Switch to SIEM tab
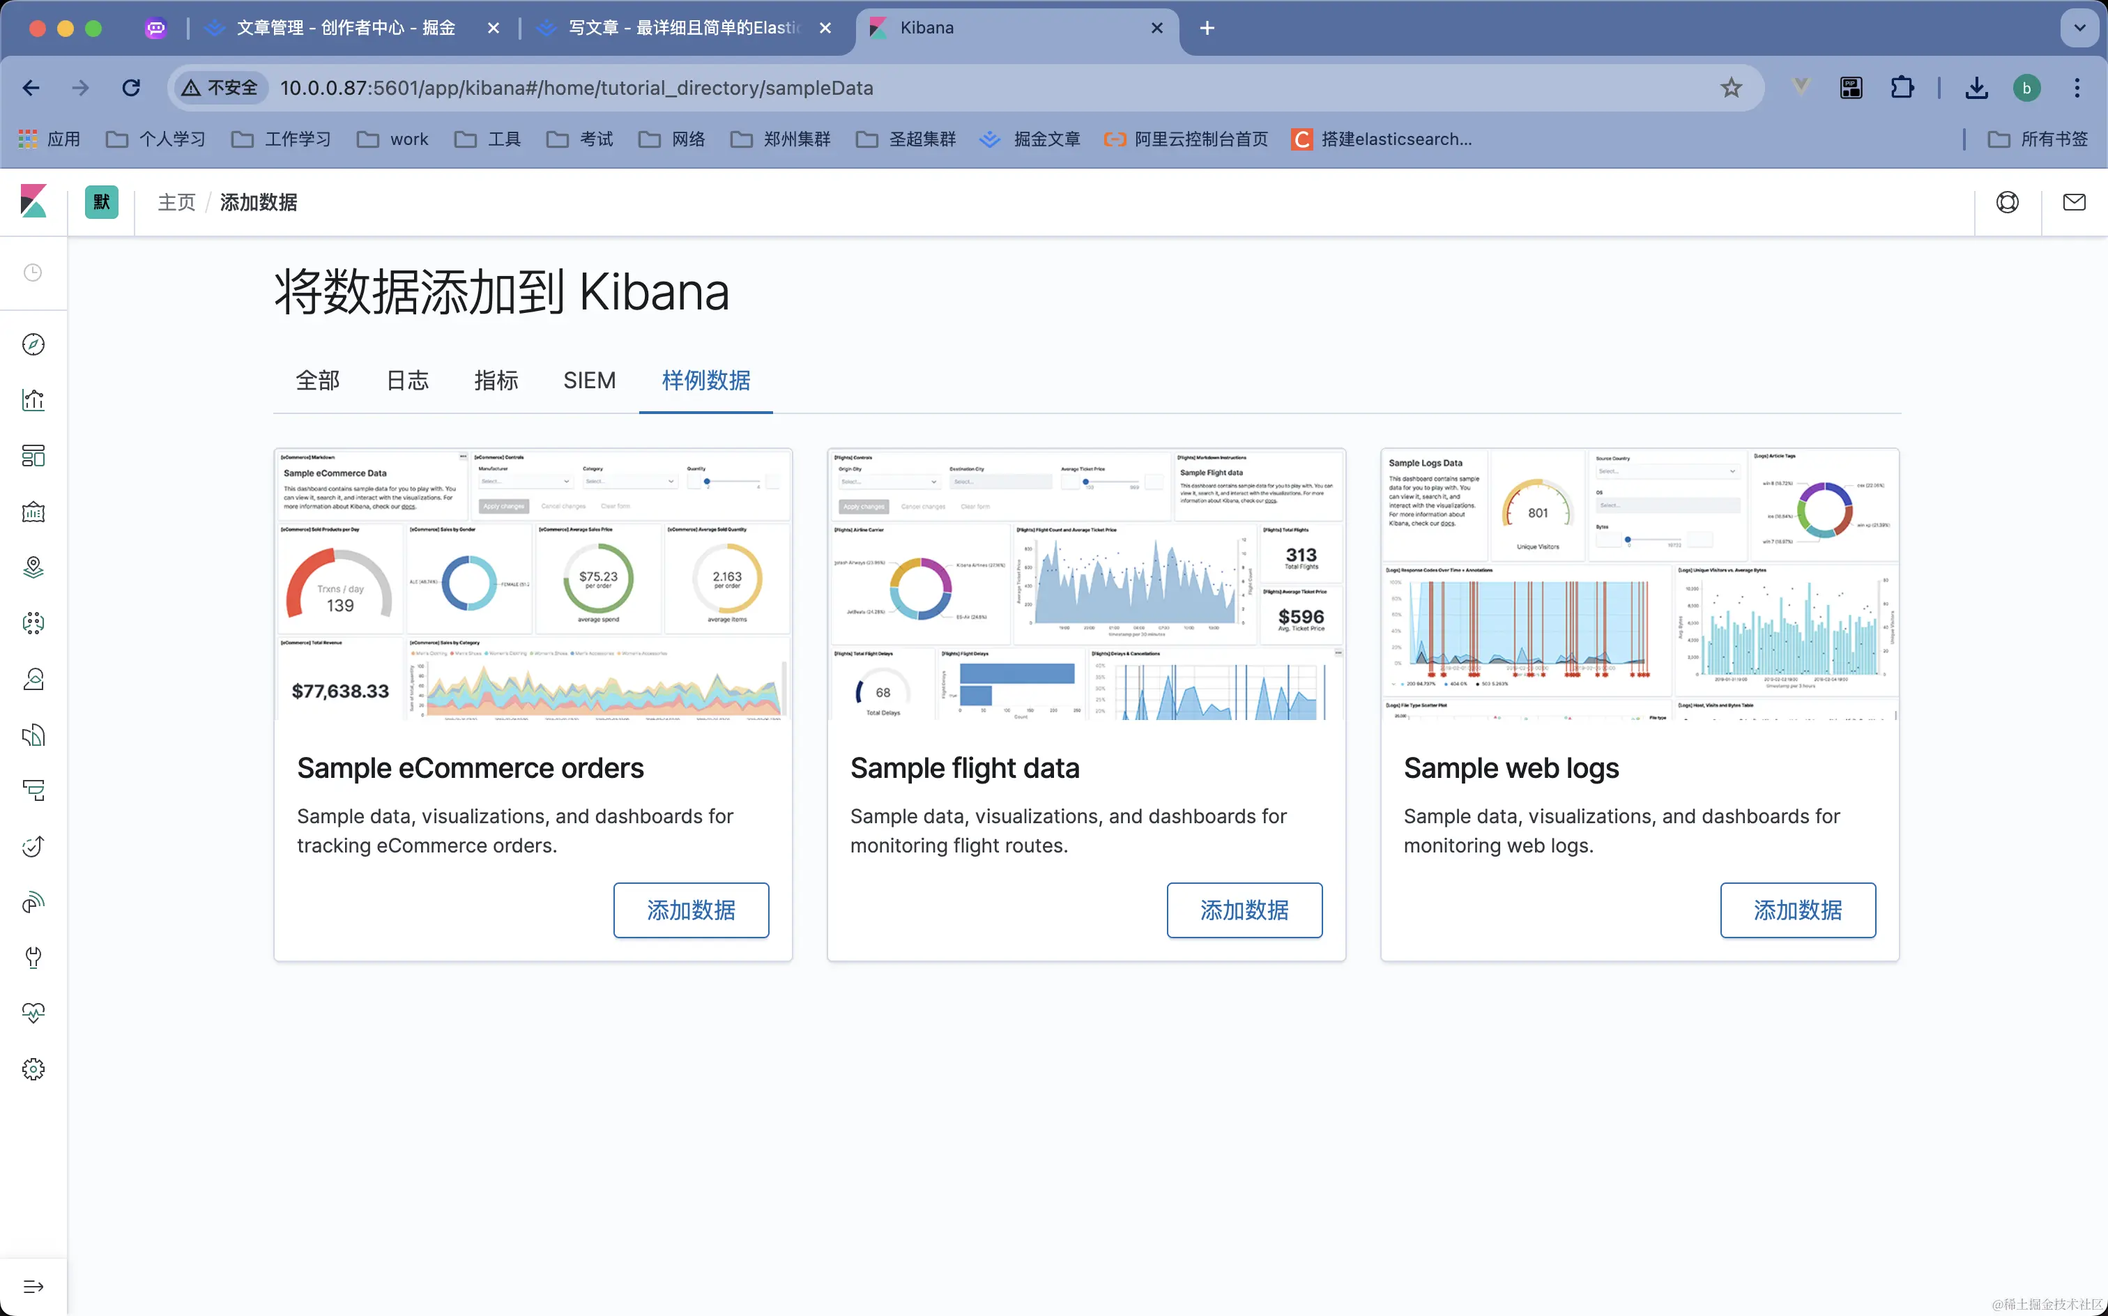The height and width of the screenshot is (1316, 2108). pos(589,381)
